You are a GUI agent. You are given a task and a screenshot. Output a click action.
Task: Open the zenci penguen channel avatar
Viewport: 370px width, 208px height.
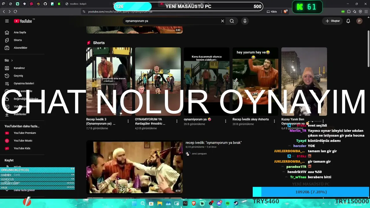(188, 154)
